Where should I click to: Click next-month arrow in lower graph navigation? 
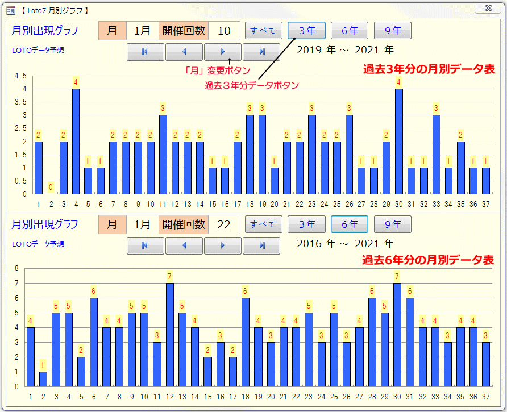[222, 245]
